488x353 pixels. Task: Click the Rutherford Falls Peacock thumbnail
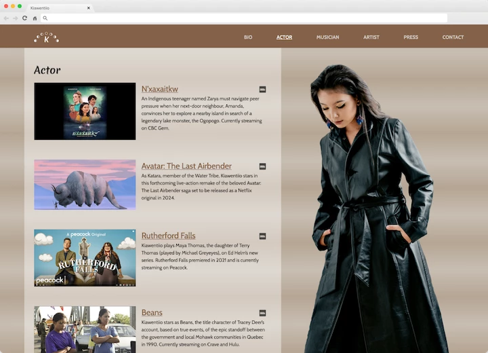tap(85, 258)
